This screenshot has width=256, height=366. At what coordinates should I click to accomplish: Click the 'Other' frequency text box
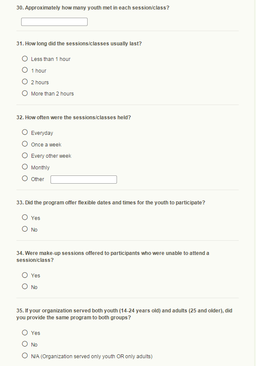point(84,179)
